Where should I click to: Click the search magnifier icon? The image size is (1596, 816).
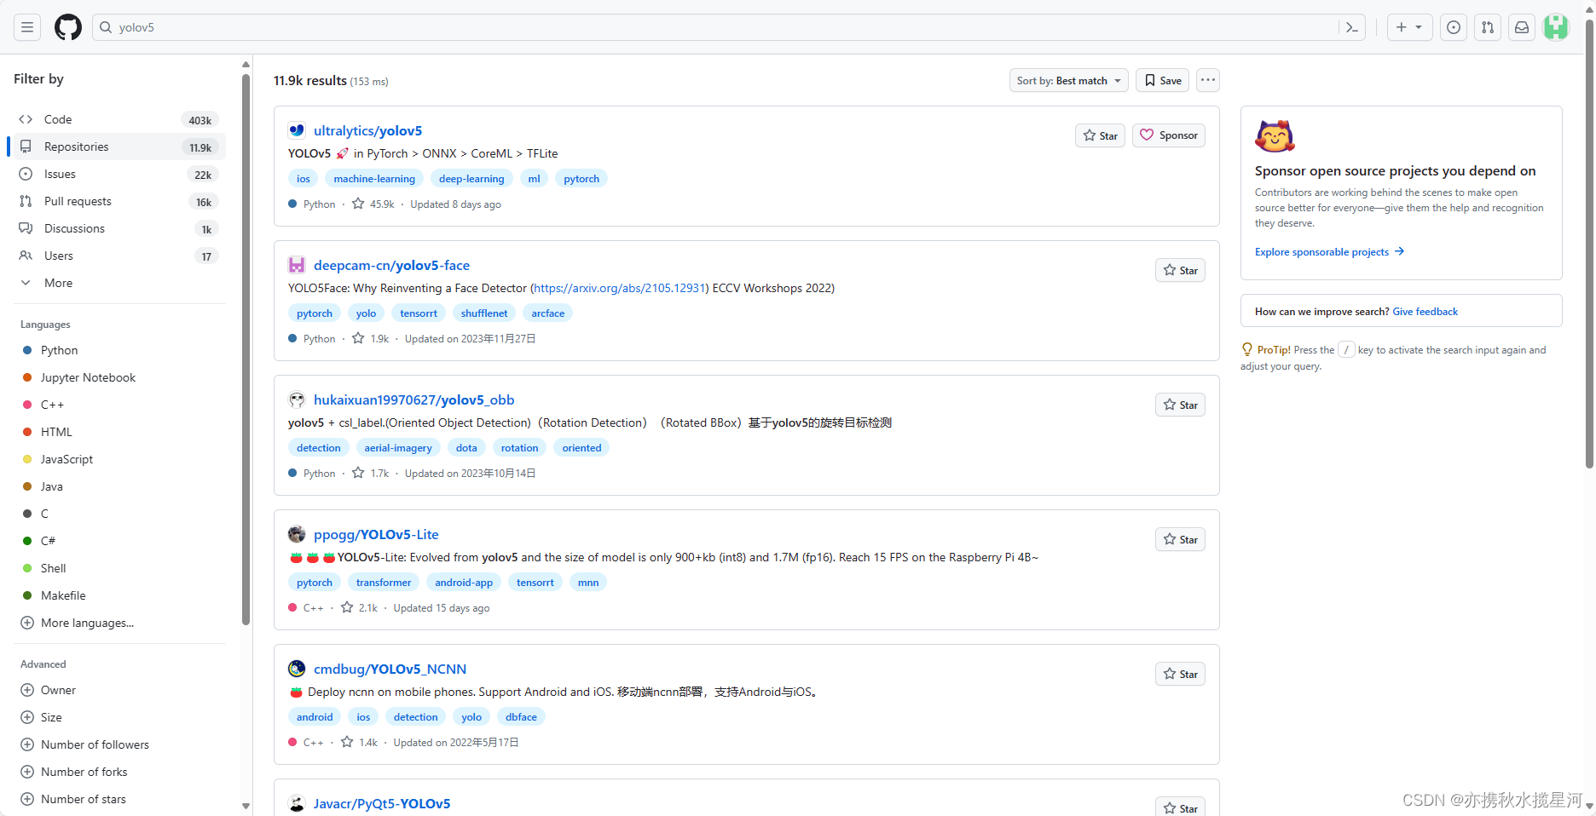click(106, 27)
